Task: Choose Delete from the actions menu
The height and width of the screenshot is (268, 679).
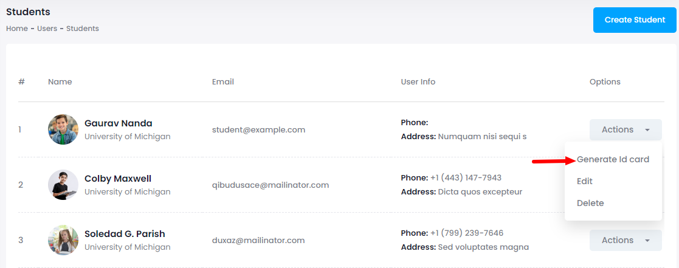Action: pyautogui.click(x=590, y=203)
